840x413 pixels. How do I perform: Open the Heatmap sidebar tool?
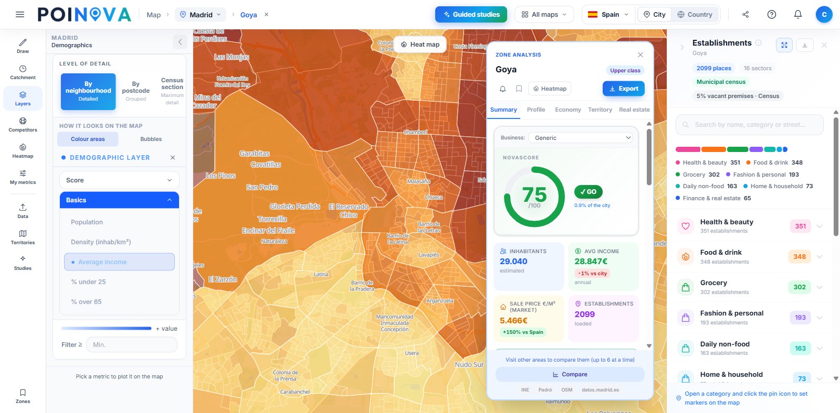click(x=23, y=151)
